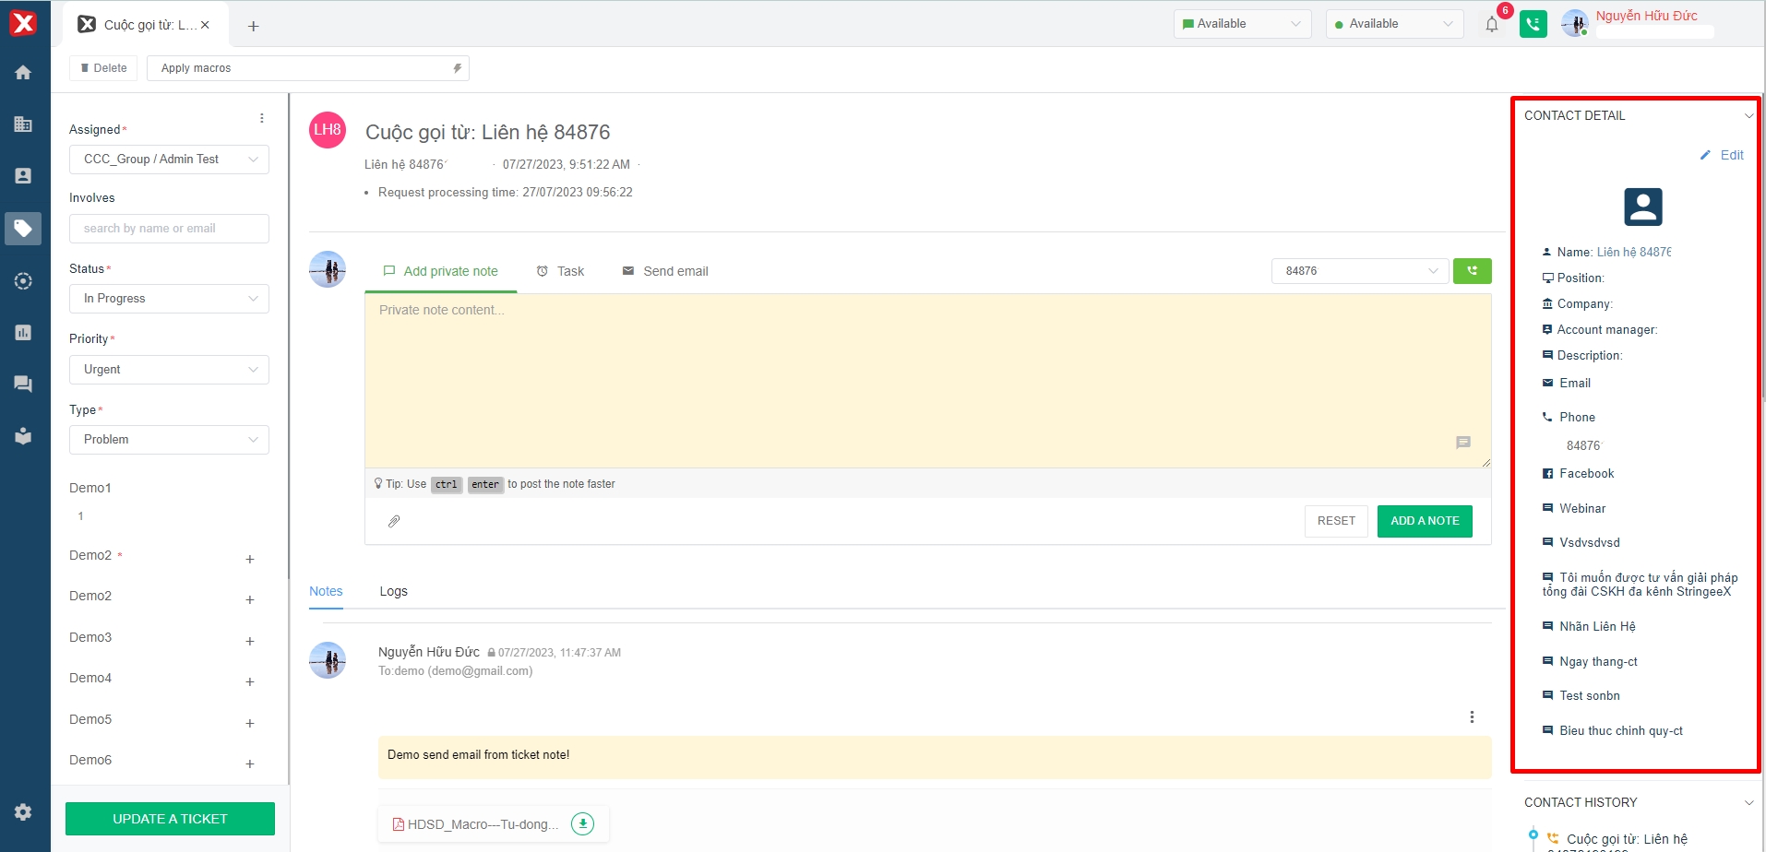Viewport: 1766px width, 852px height.
Task: Open the green softphone icon in header
Action: coord(1533,25)
